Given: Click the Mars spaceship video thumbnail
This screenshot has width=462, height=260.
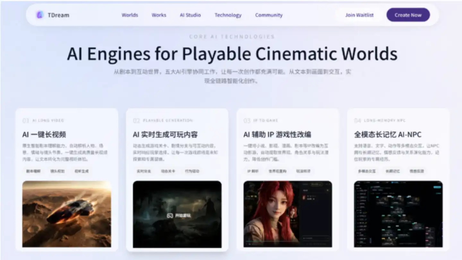Looking at the screenshot, I should 67,214.
